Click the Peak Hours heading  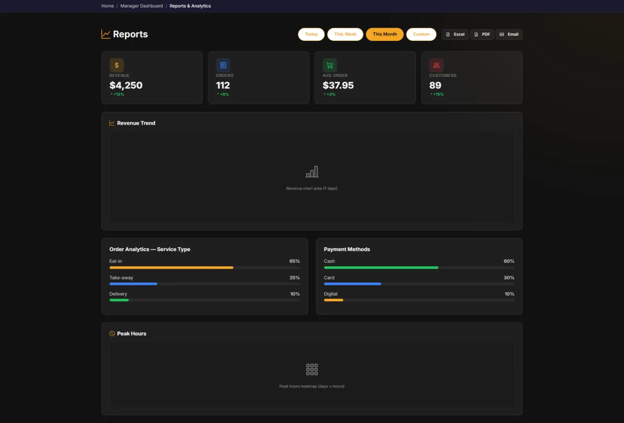click(132, 333)
